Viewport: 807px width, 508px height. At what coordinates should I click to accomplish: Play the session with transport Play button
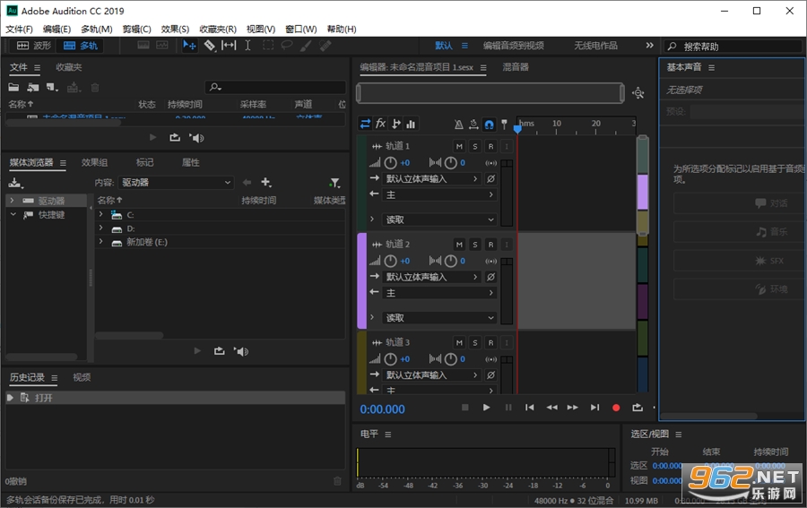pyautogui.click(x=486, y=408)
